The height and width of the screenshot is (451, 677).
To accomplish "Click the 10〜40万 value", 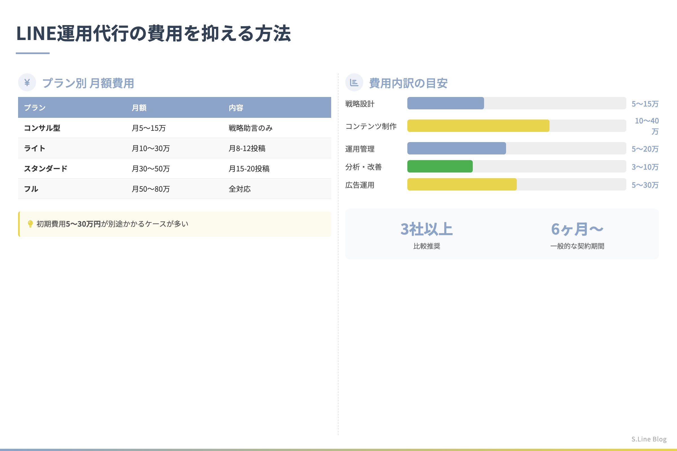I will click(x=647, y=126).
